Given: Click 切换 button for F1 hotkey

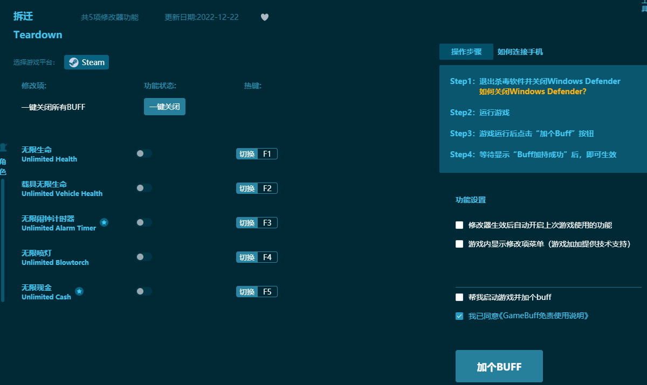Looking at the screenshot, I should tap(247, 154).
